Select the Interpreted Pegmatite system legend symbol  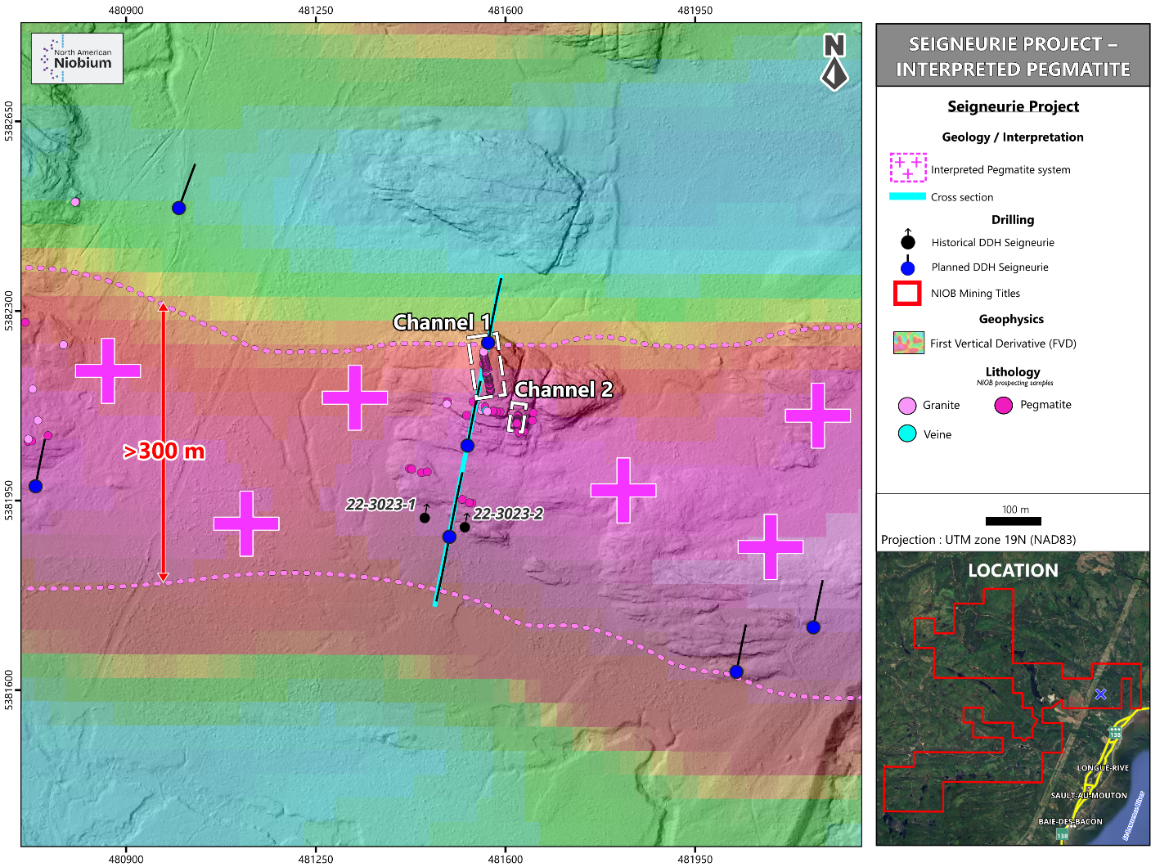[x=907, y=168]
